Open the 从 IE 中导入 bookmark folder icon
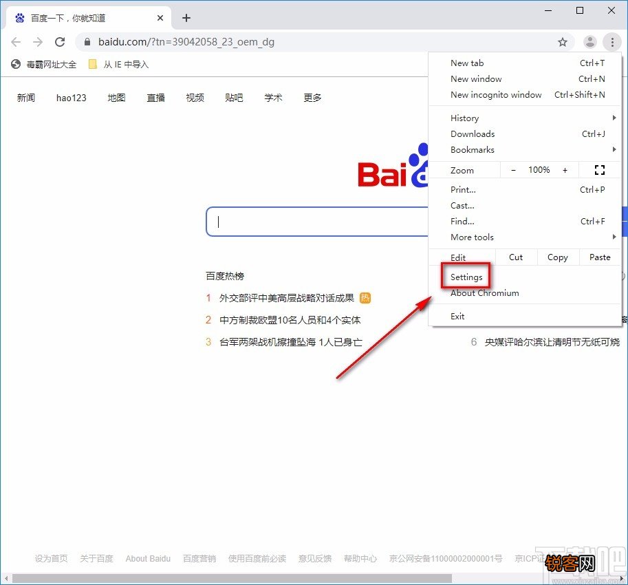Screen dimensions: 628x585 pos(93,64)
